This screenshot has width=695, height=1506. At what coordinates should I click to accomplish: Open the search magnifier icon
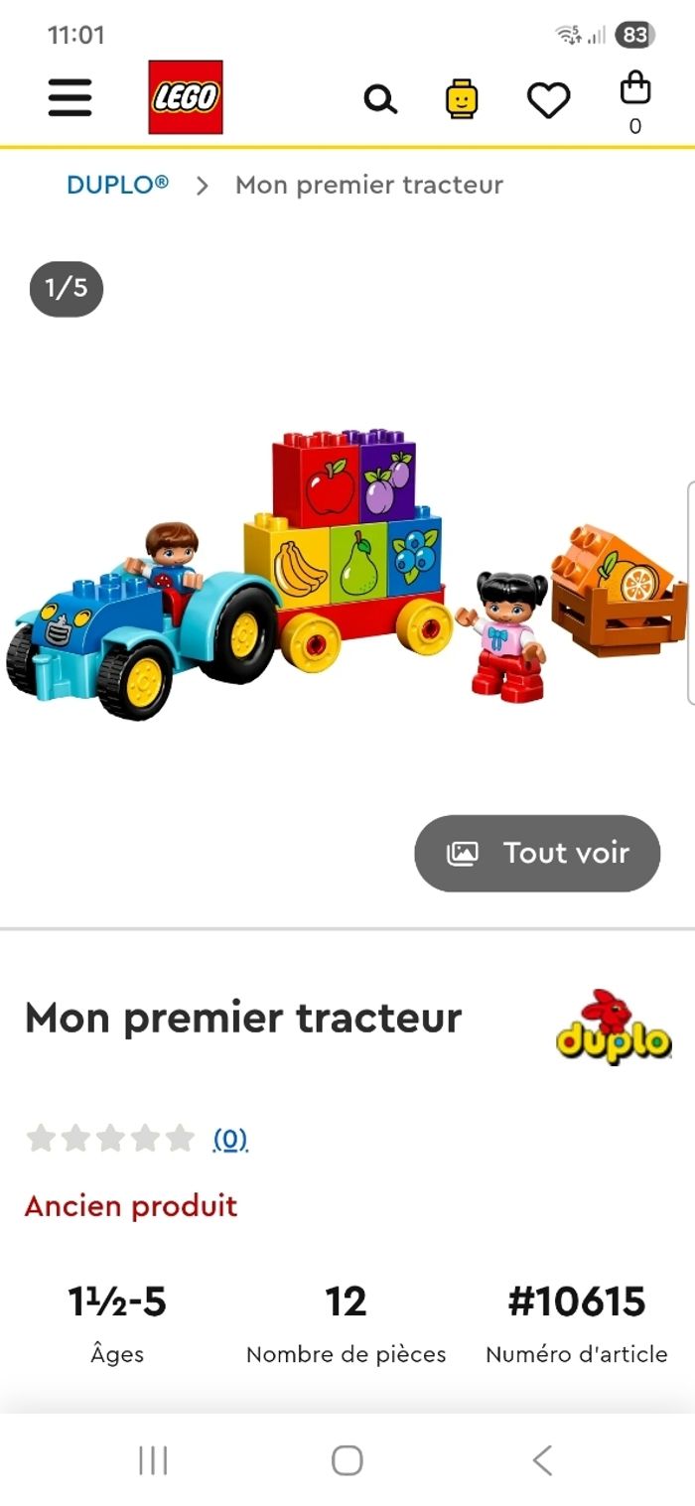click(x=380, y=99)
